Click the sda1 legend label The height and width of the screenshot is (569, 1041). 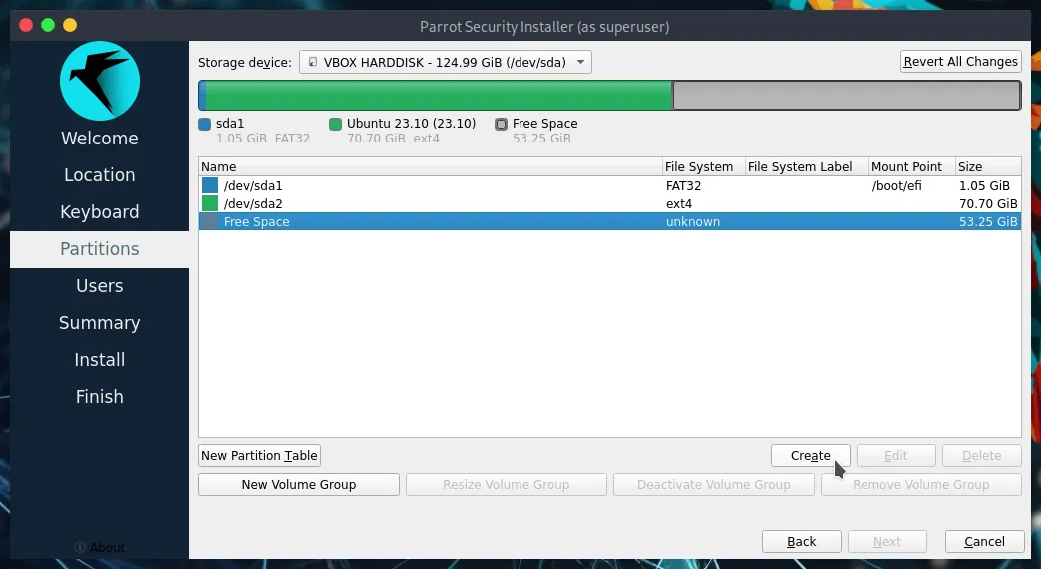click(x=230, y=124)
